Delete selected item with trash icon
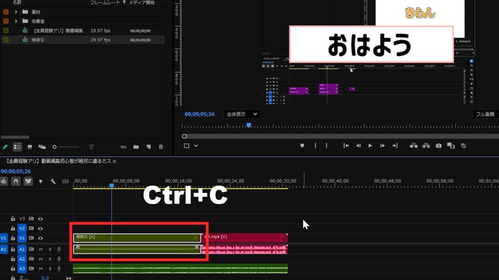The image size is (499, 280). click(x=161, y=147)
